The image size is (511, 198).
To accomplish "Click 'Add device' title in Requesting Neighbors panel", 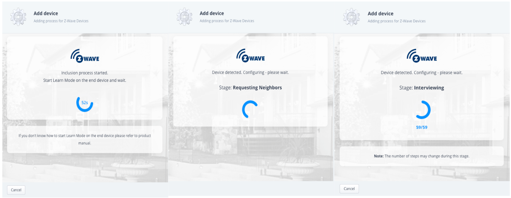I will tap(212, 13).
